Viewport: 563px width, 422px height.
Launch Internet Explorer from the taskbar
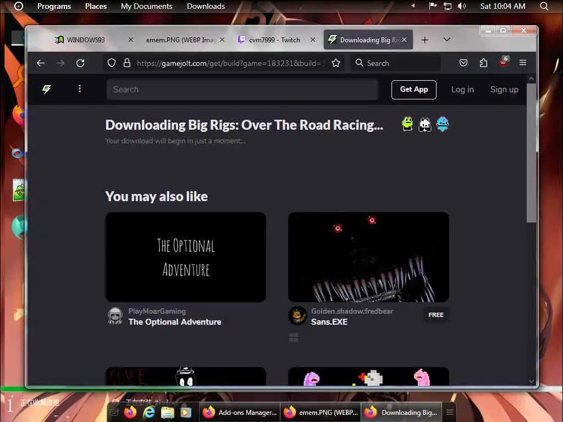(x=149, y=412)
